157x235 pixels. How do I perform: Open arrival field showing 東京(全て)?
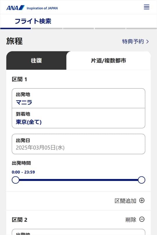78,118
